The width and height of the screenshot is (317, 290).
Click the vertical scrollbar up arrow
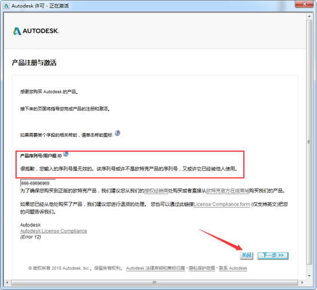point(309,16)
